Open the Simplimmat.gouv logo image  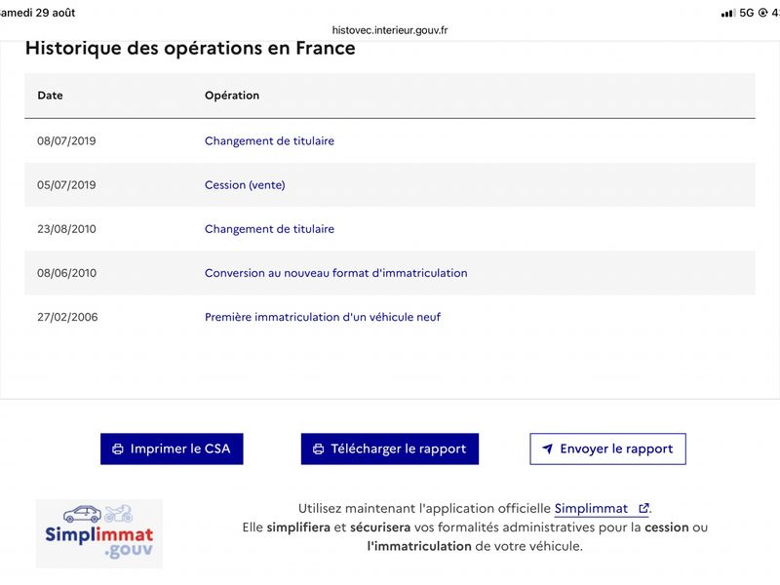click(x=99, y=533)
